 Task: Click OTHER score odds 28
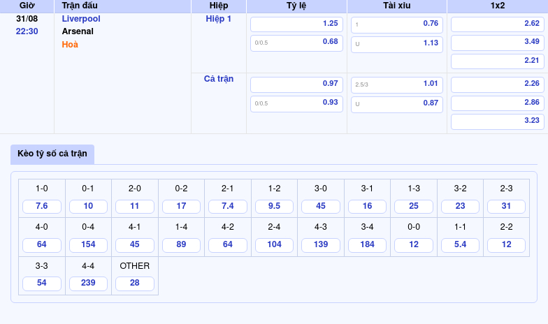(x=135, y=283)
